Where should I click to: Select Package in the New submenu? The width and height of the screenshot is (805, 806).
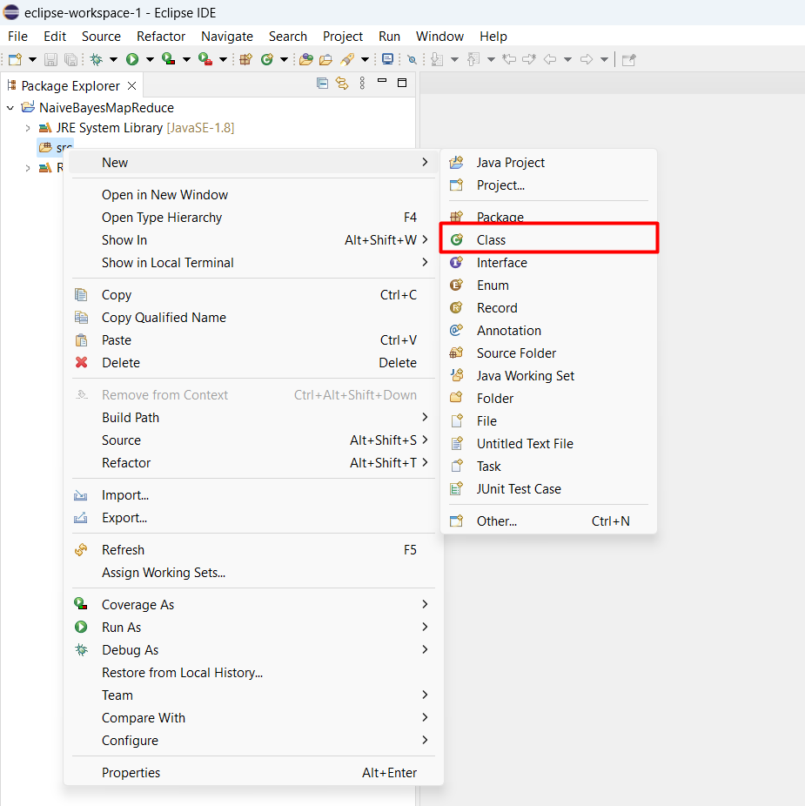(500, 217)
